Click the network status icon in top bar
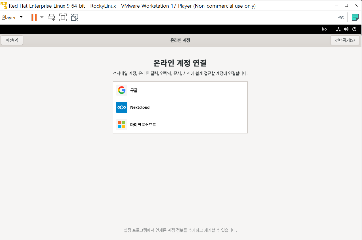This screenshot has height=240, width=362. point(338,29)
